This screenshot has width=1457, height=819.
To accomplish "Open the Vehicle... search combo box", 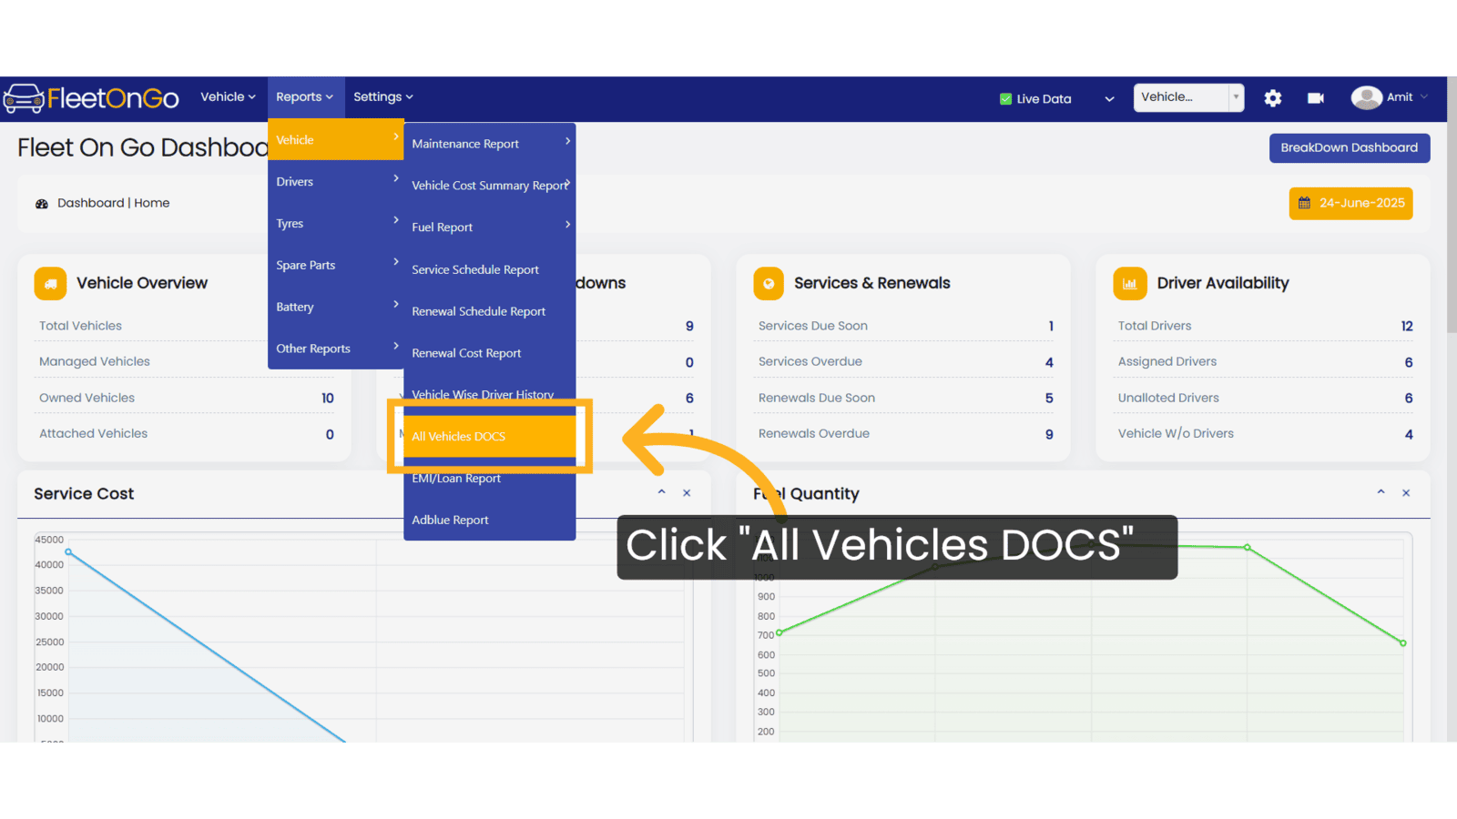I will pos(1188,97).
